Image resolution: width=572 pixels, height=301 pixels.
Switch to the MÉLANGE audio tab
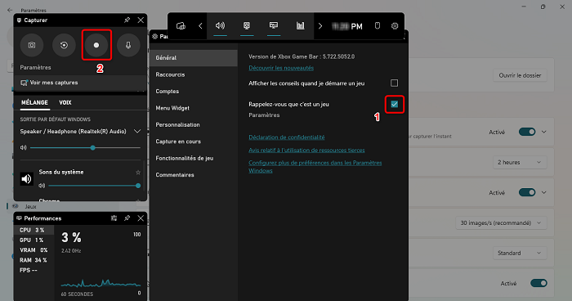pos(34,102)
